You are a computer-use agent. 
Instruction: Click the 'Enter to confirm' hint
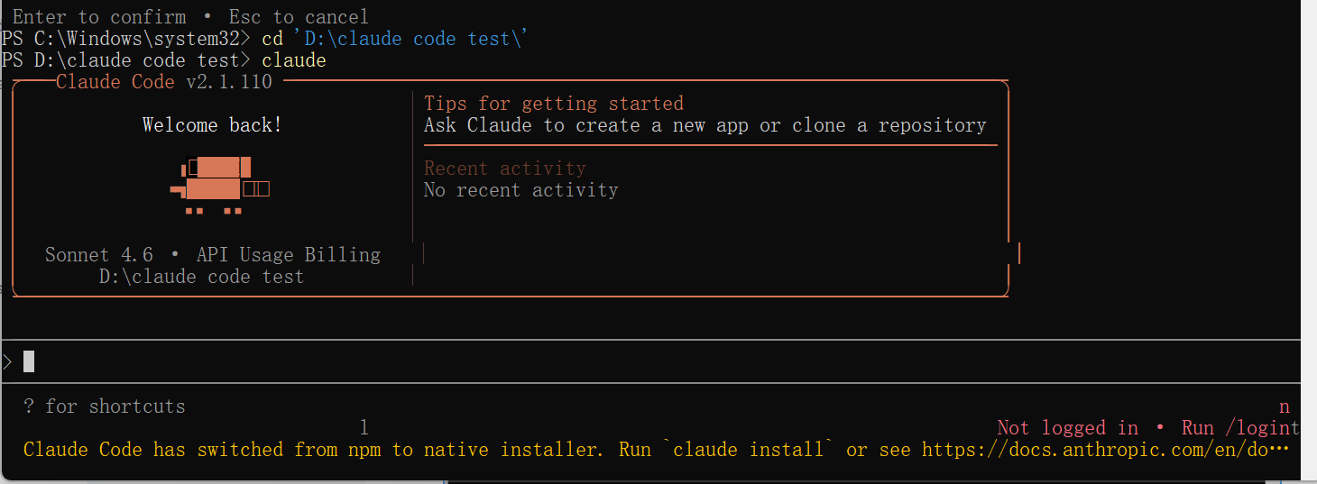99,17
